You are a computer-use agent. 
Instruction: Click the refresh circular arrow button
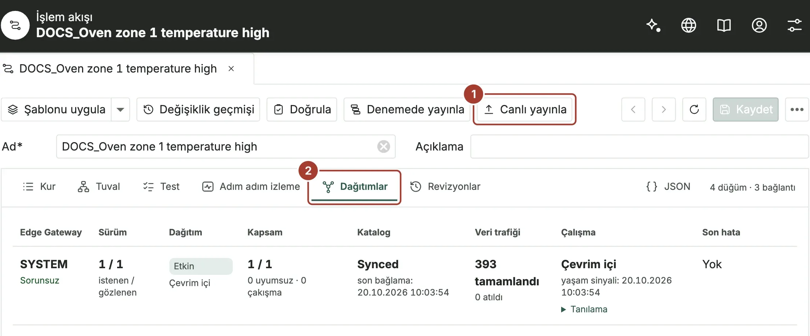pyautogui.click(x=694, y=109)
